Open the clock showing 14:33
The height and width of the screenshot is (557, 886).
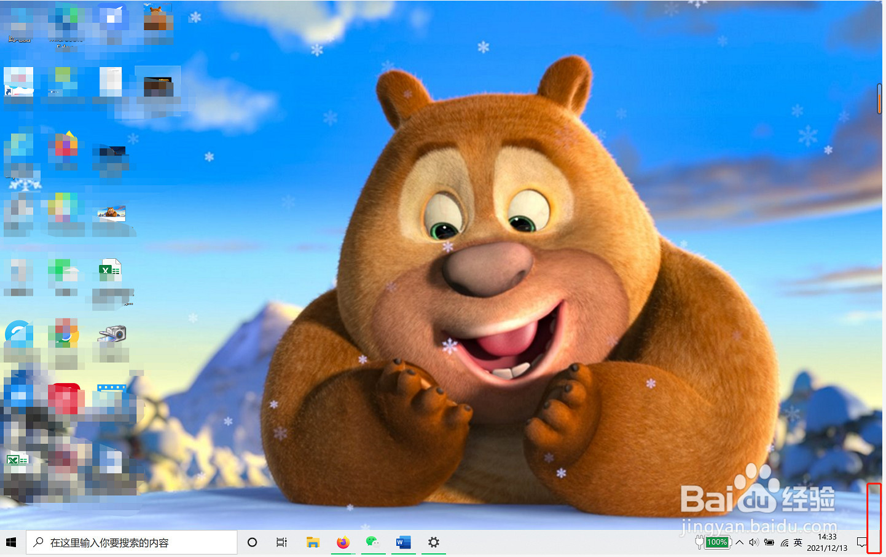(x=827, y=542)
